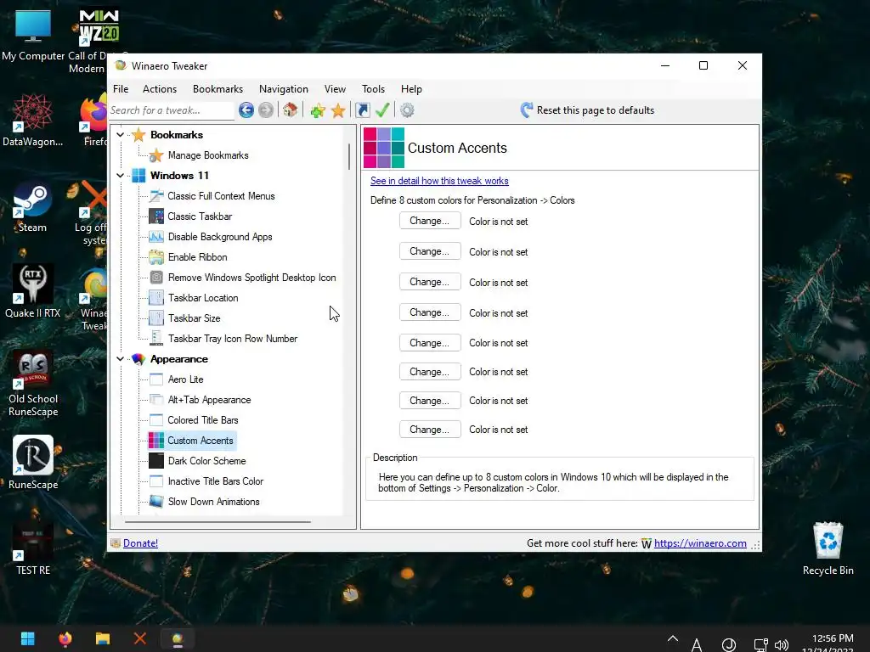This screenshot has height=652, width=870.
Task: Click the tree panel horizontal scrollbar
Action: pos(217,522)
